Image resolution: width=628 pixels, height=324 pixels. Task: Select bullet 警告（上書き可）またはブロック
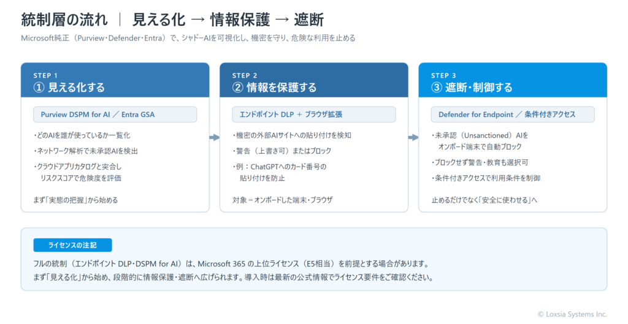pos(282,151)
